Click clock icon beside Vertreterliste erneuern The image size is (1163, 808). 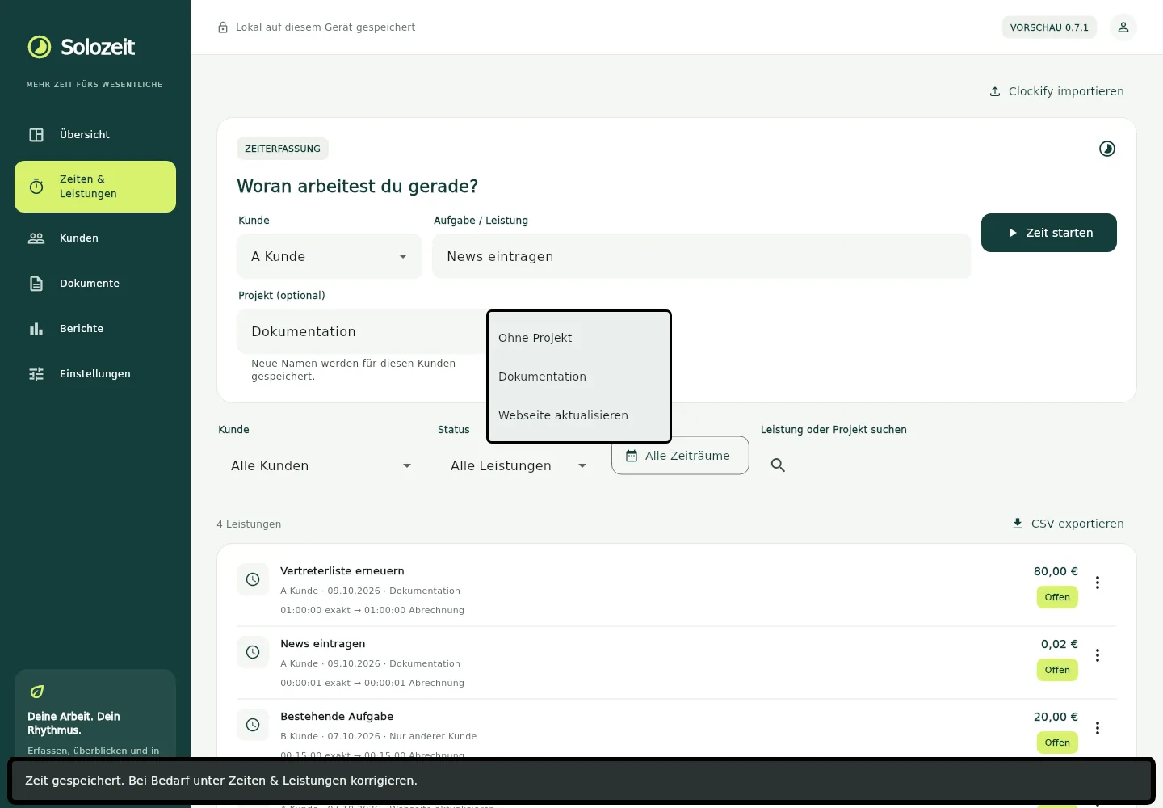pyautogui.click(x=253, y=579)
